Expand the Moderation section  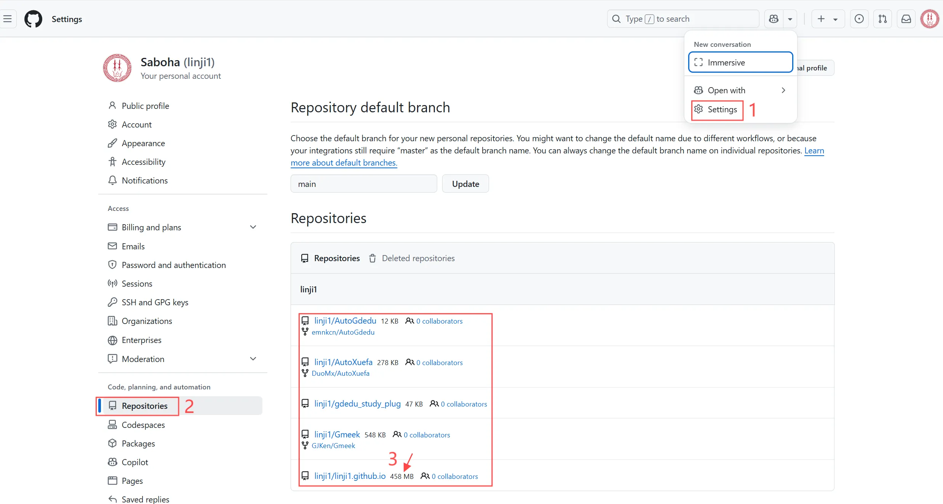[x=253, y=359]
